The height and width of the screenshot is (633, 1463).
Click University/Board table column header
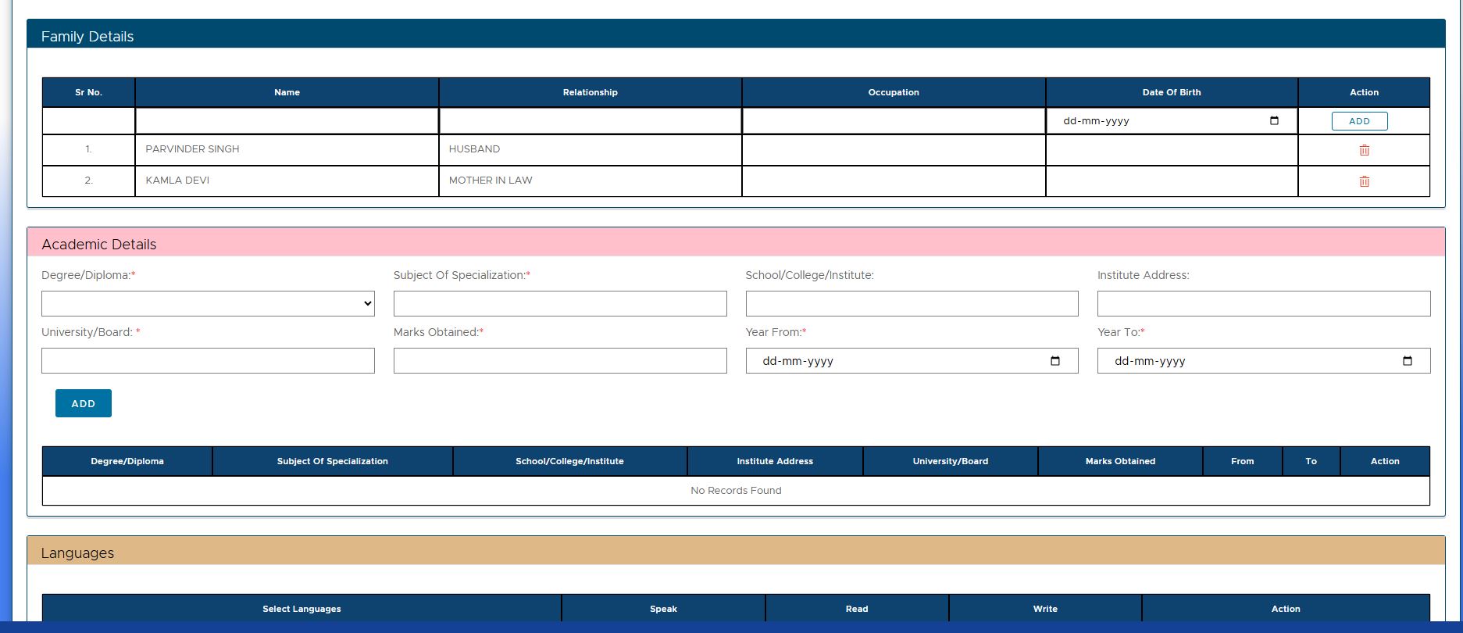951,461
